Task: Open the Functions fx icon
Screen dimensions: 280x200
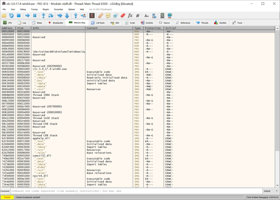Action: click(x=130, y=15)
